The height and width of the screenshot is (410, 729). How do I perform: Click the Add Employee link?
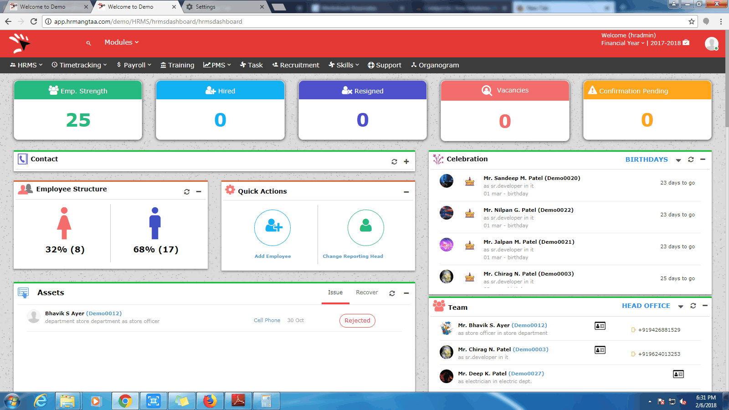pyautogui.click(x=272, y=256)
